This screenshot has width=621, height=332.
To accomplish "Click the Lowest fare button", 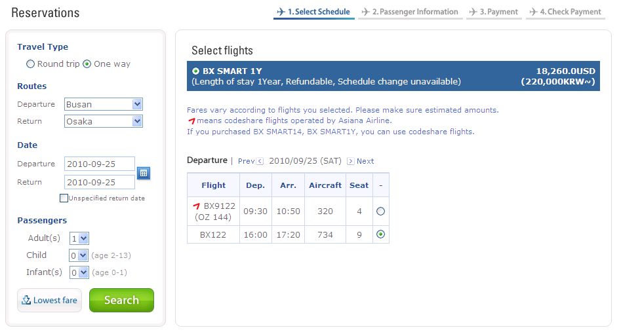I will 50,301.
